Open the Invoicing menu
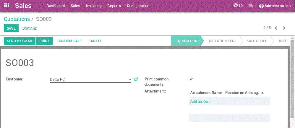 click(x=94, y=6)
